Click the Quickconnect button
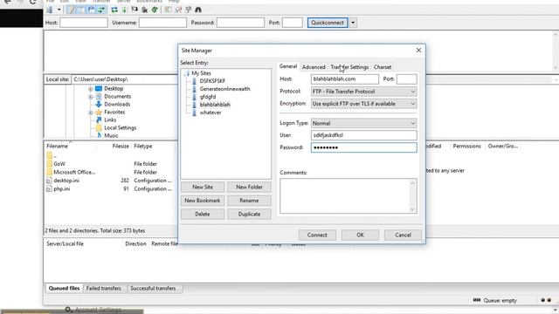 tap(328, 23)
